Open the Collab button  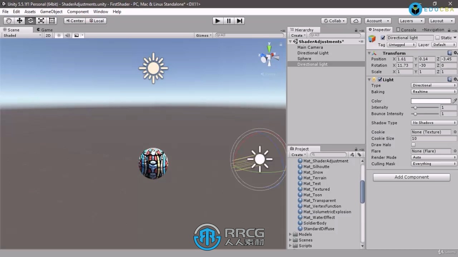coord(334,21)
